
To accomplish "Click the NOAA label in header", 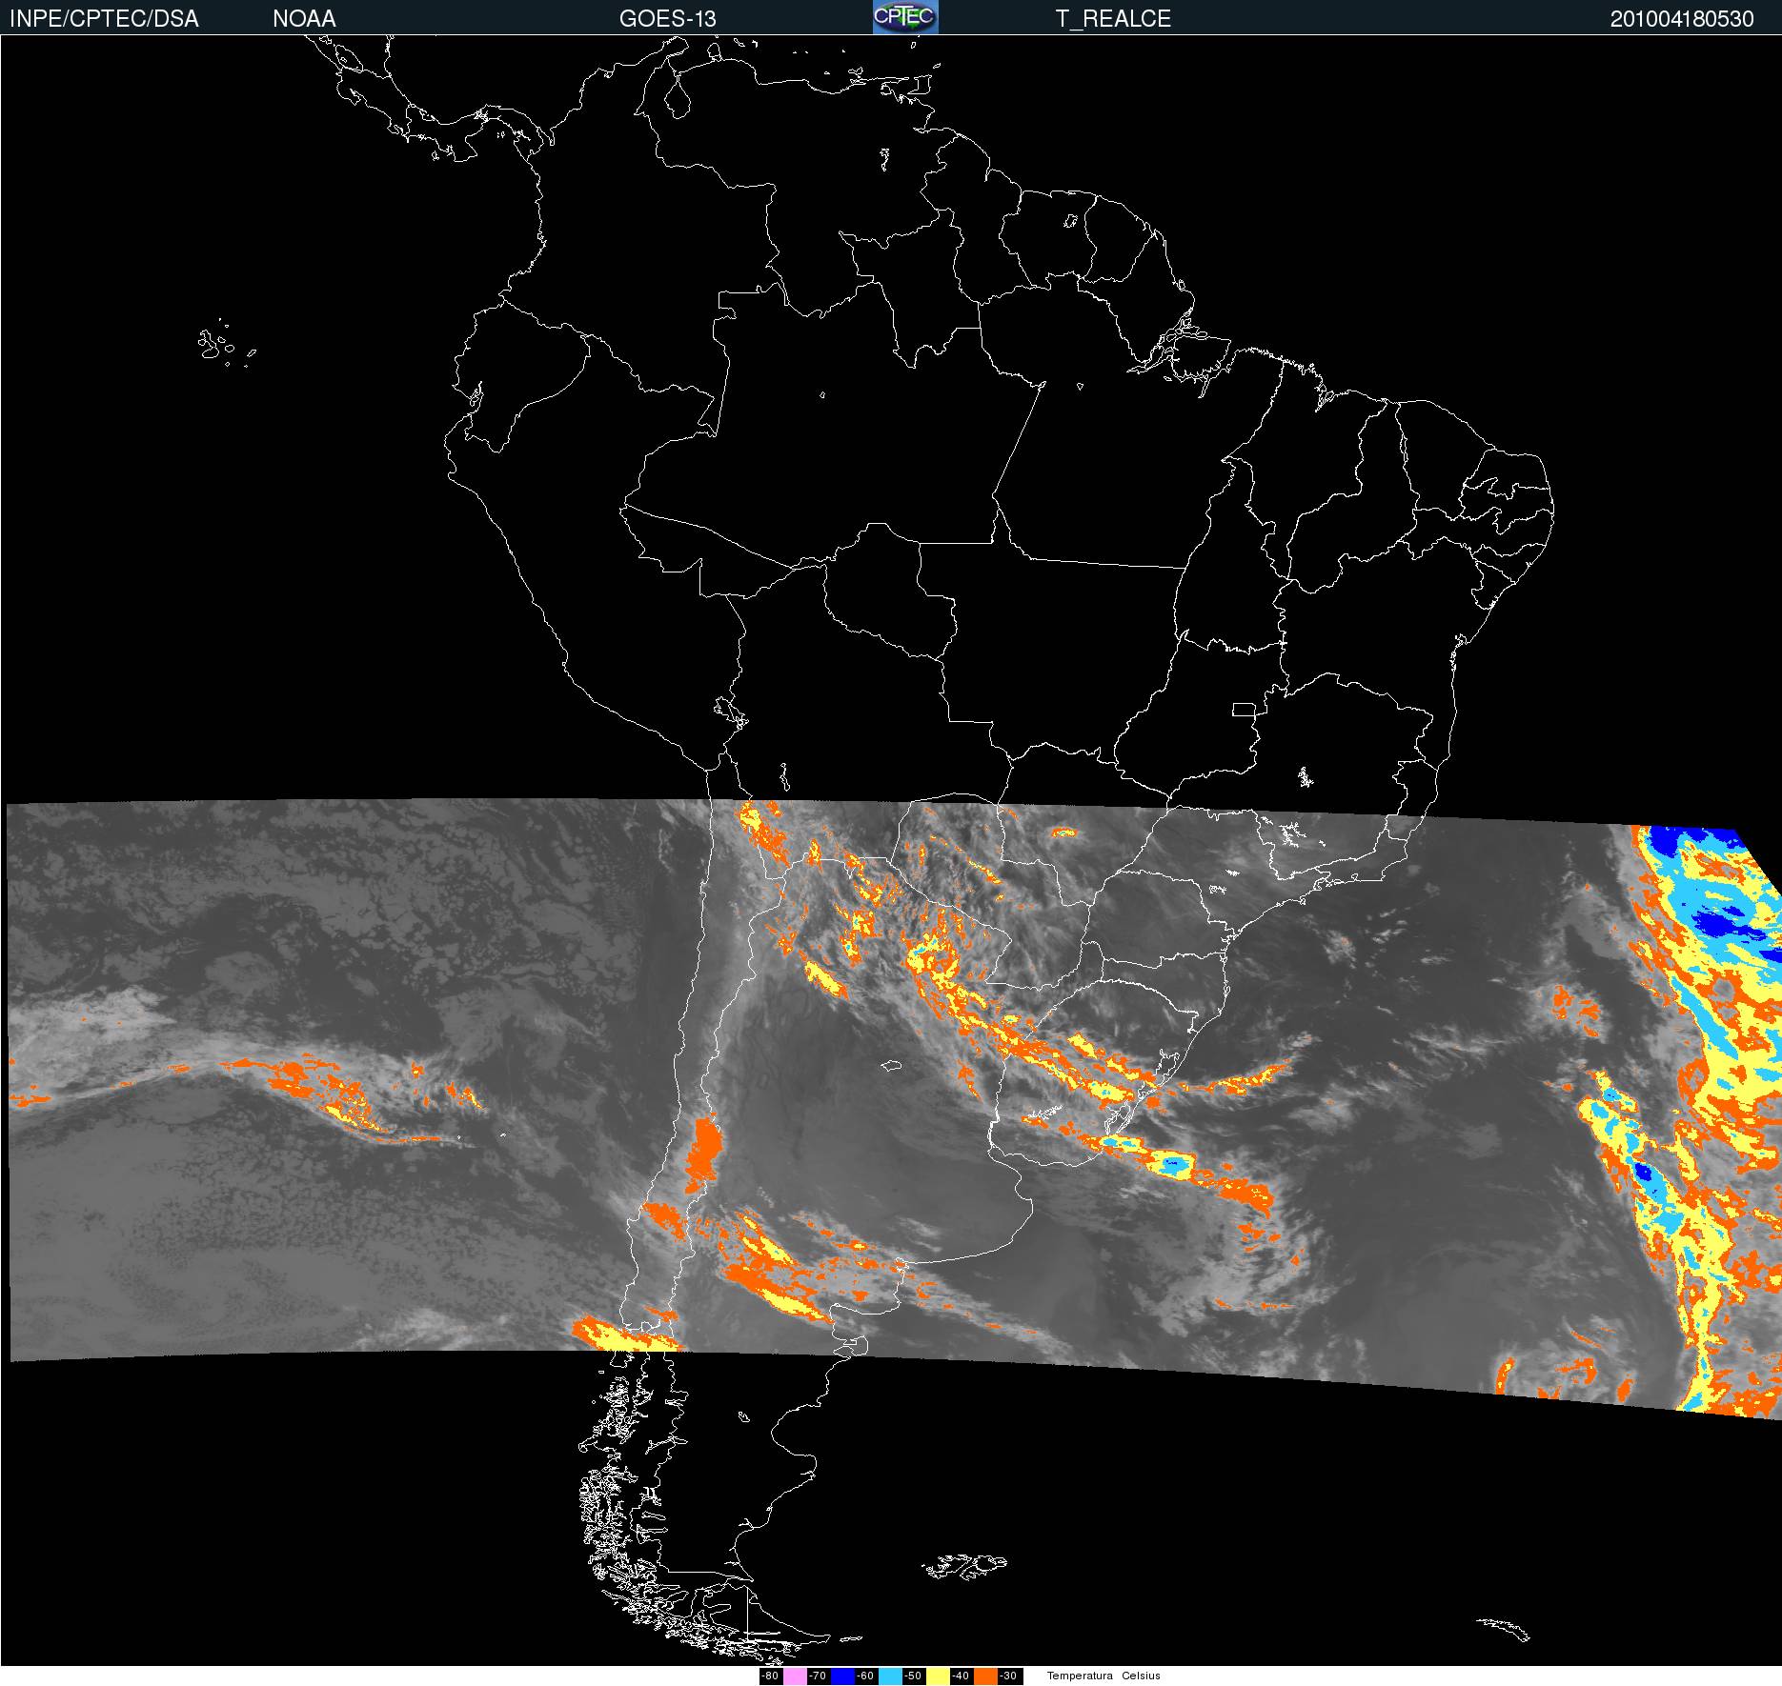I will tap(304, 19).
